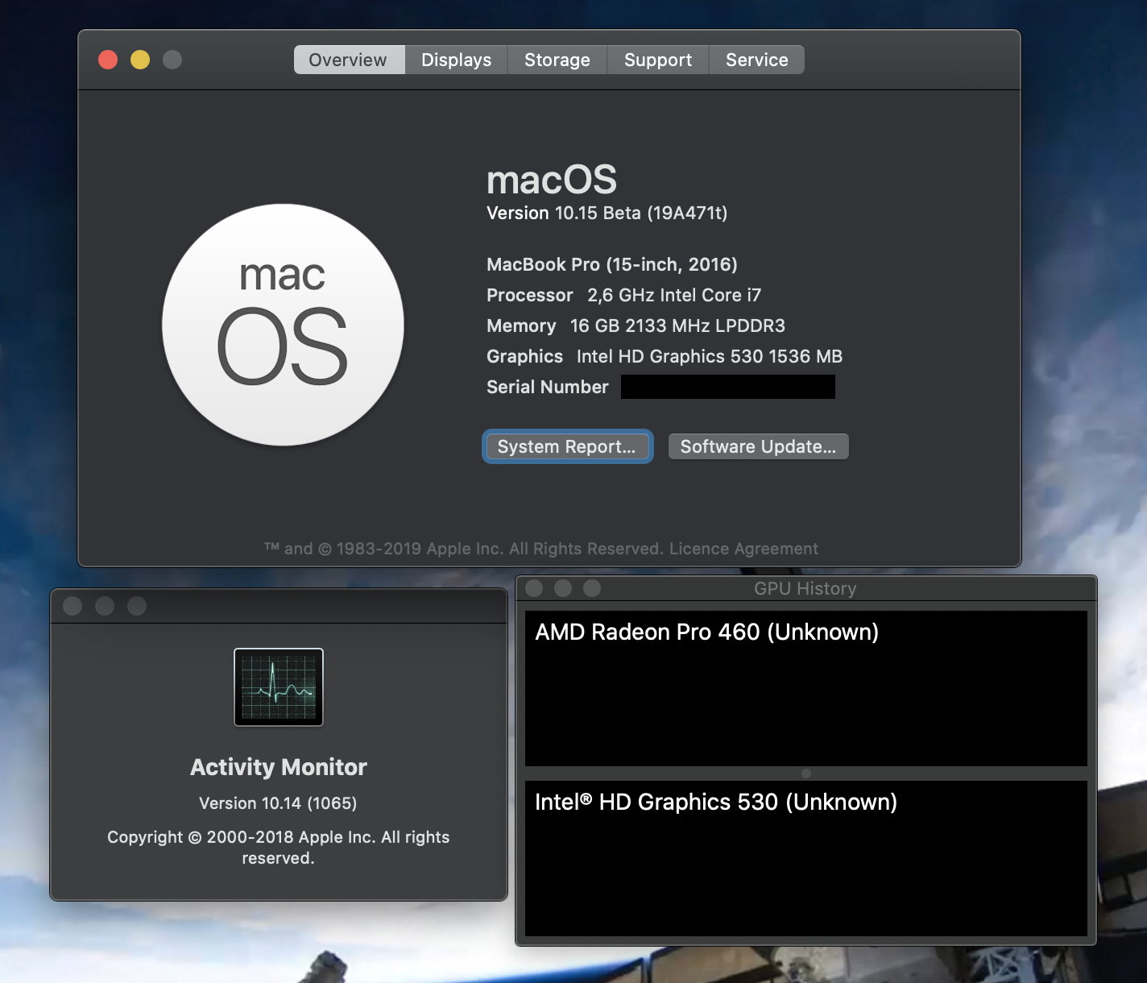Click the Graphics Intel HD Graphics 530 line
Image resolution: width=1147 pixels, height=983 pixels.
click(x=665, y=356)
